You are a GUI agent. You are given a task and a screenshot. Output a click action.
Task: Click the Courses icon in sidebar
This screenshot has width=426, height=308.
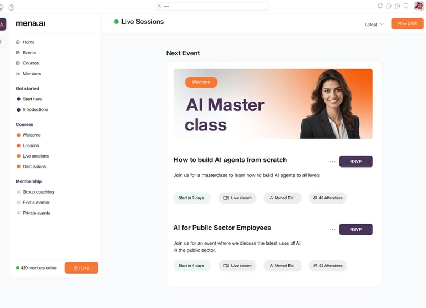(x=18, y=63)
